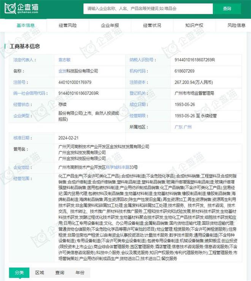Click taxpayer ID 91440101618607269R value
The height and width of the screenshot is (281, 251).
point(195,60)
